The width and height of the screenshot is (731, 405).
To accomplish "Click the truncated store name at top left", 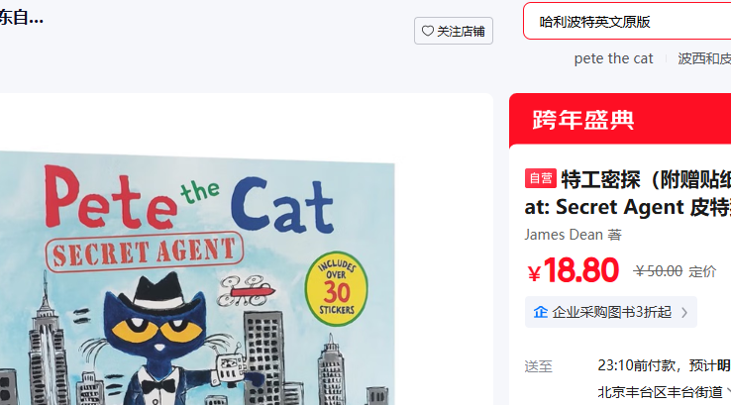I will pos(22,18).
